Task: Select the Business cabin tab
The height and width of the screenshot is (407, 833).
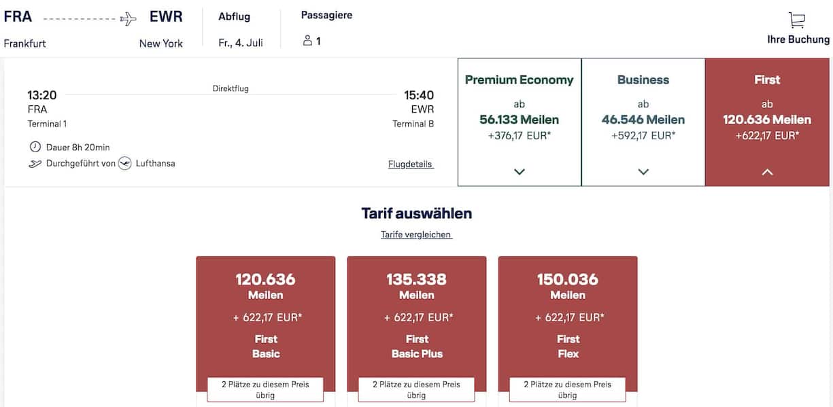Action: 643,109
